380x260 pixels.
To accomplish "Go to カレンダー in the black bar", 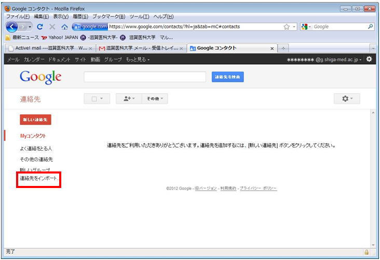I will point(34,59).
